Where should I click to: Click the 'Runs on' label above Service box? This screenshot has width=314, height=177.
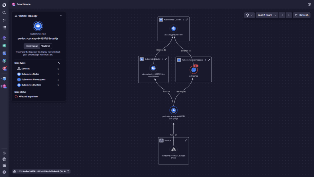173,135
